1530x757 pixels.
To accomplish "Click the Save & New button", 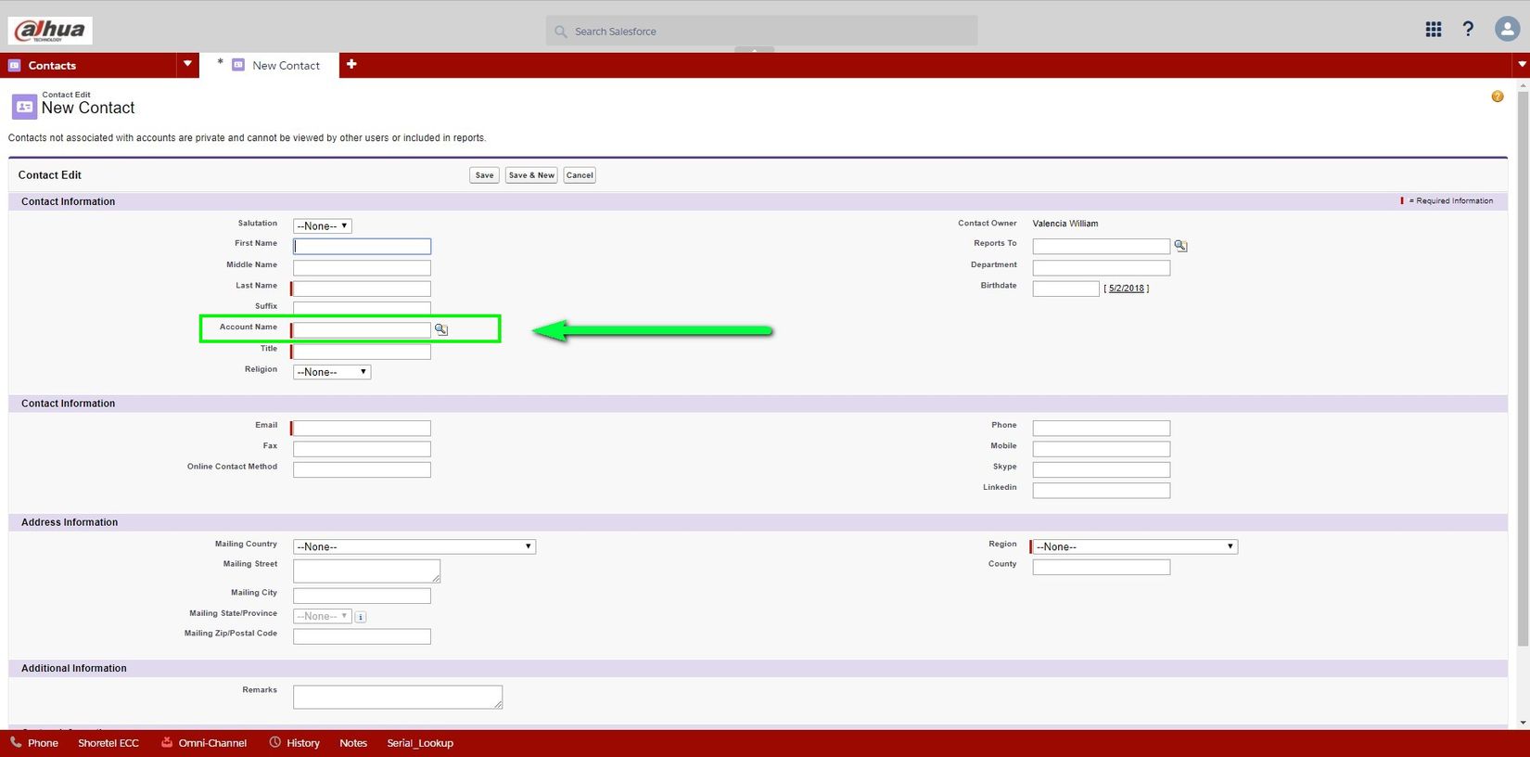I will coord(531,175).
